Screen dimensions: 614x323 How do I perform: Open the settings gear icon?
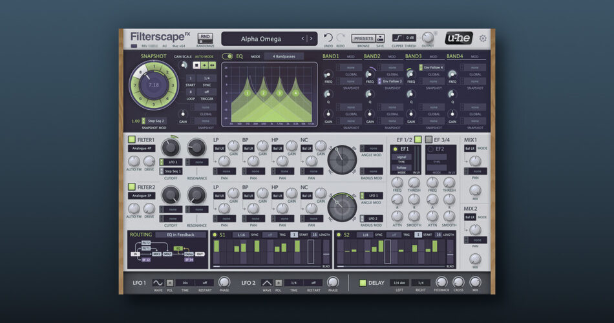click(482, 39)
